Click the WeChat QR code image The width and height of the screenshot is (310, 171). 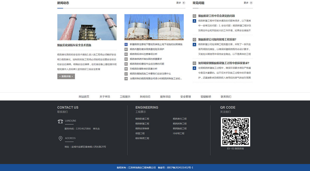click(x=235, y=131)
